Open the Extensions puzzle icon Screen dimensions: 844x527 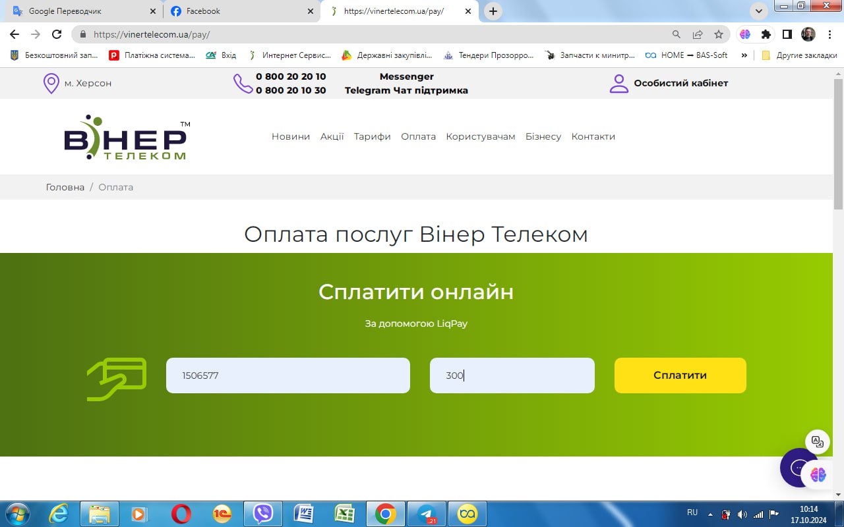pyautogui.click(x=766, y=34)
